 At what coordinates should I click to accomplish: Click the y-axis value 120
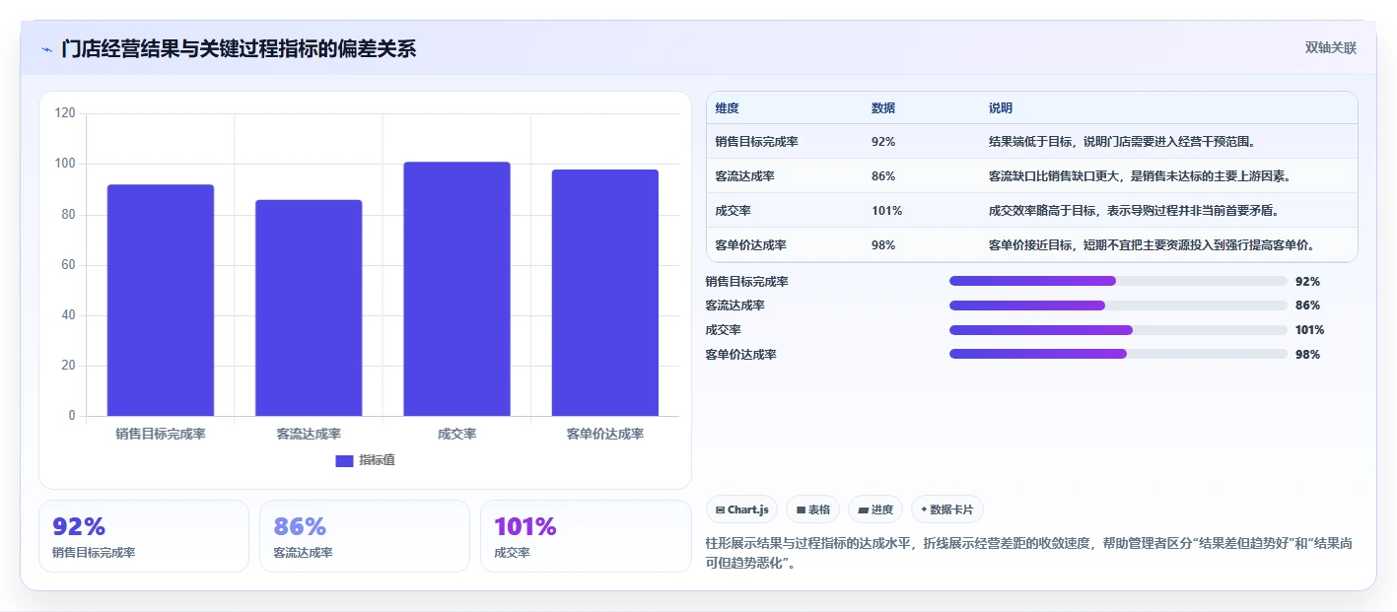[x=65, y=113]
